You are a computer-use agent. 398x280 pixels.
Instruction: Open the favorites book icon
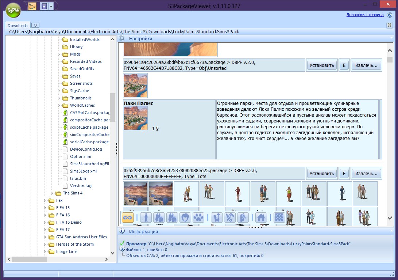coord(44,6)
